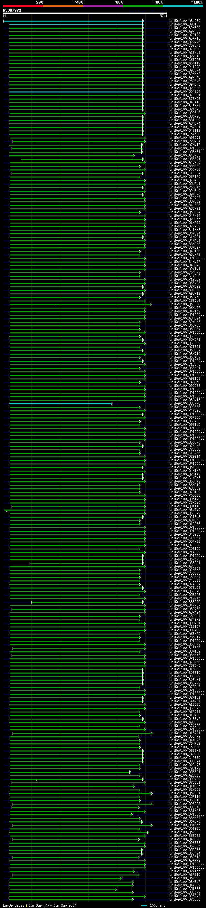Screen dimensions: 206x908
Task: Select label UniRef100_C1EFE4
Action: 185,173
